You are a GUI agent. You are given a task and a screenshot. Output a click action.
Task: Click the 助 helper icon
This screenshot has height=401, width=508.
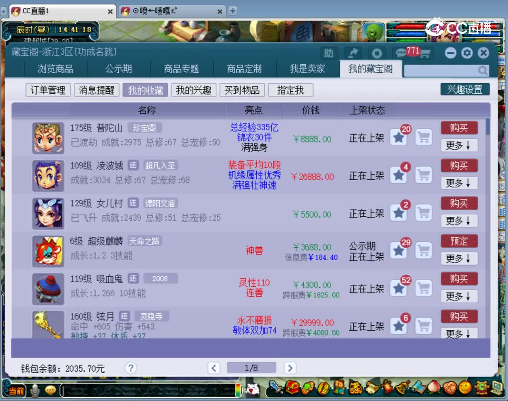point(329,53)
